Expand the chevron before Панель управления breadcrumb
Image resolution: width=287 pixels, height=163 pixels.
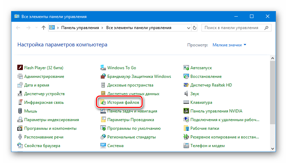click(x=58, y=28)
